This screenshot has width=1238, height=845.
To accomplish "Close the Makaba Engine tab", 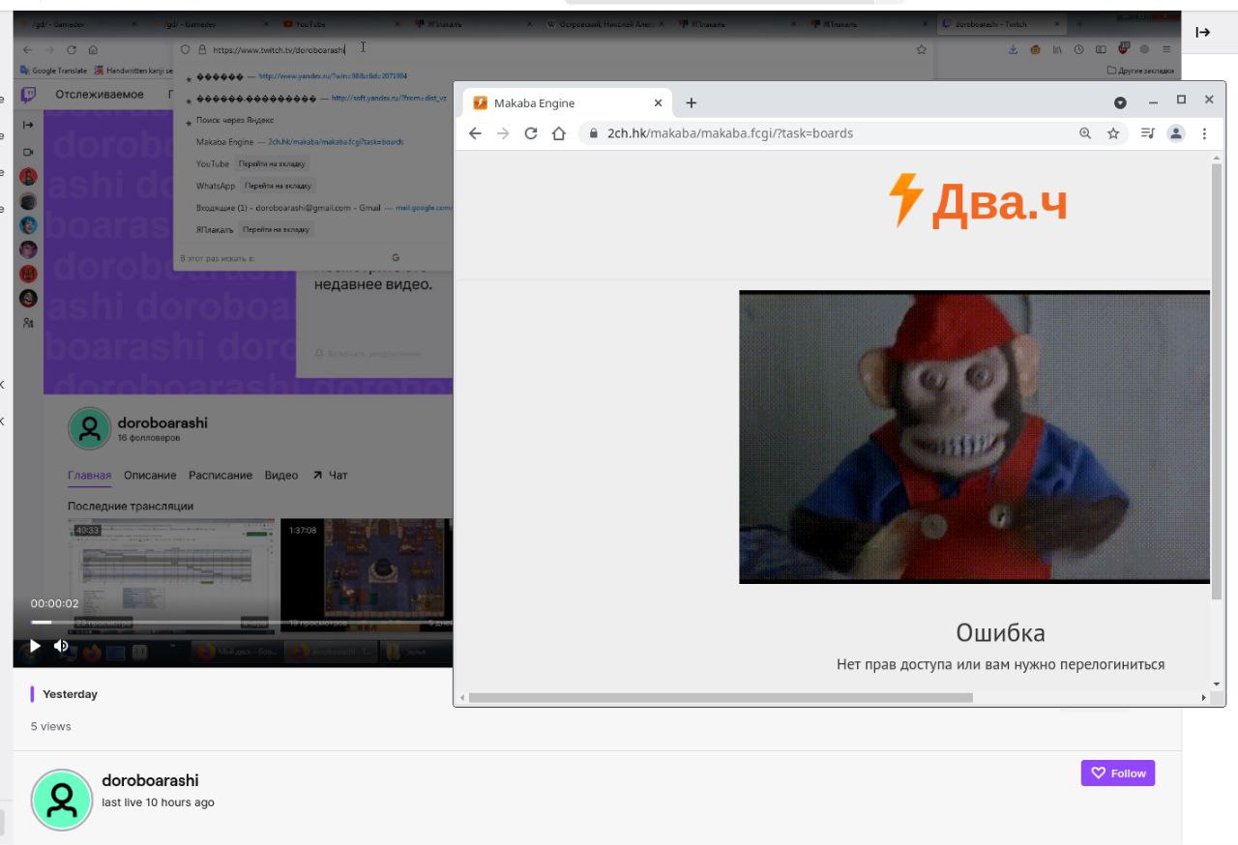I will coord(658,102).
